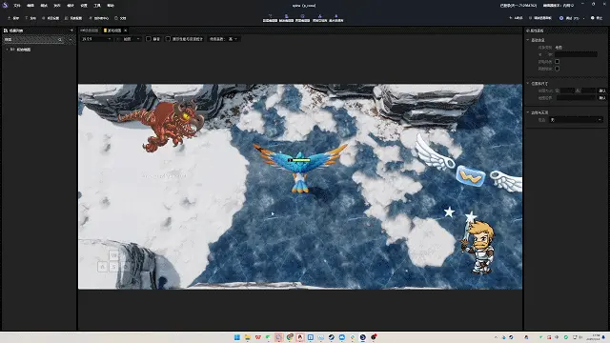Switch to the tab with yellow icon
Viewport: 610px width, 343px height.
(114, 30)
